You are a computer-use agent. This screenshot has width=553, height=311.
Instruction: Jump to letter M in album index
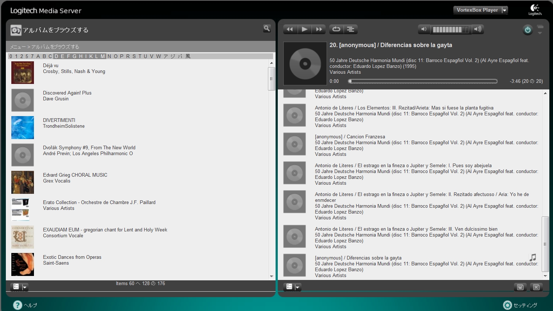click(103, 56)
